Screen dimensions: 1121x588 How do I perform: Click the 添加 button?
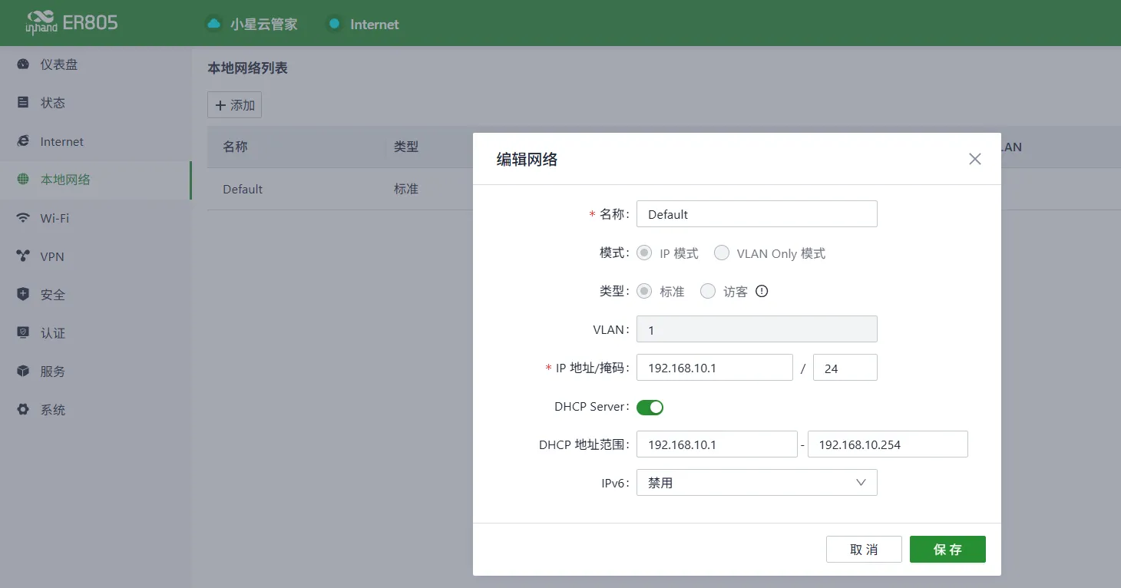pyautogui.click(x=234, y=104)
